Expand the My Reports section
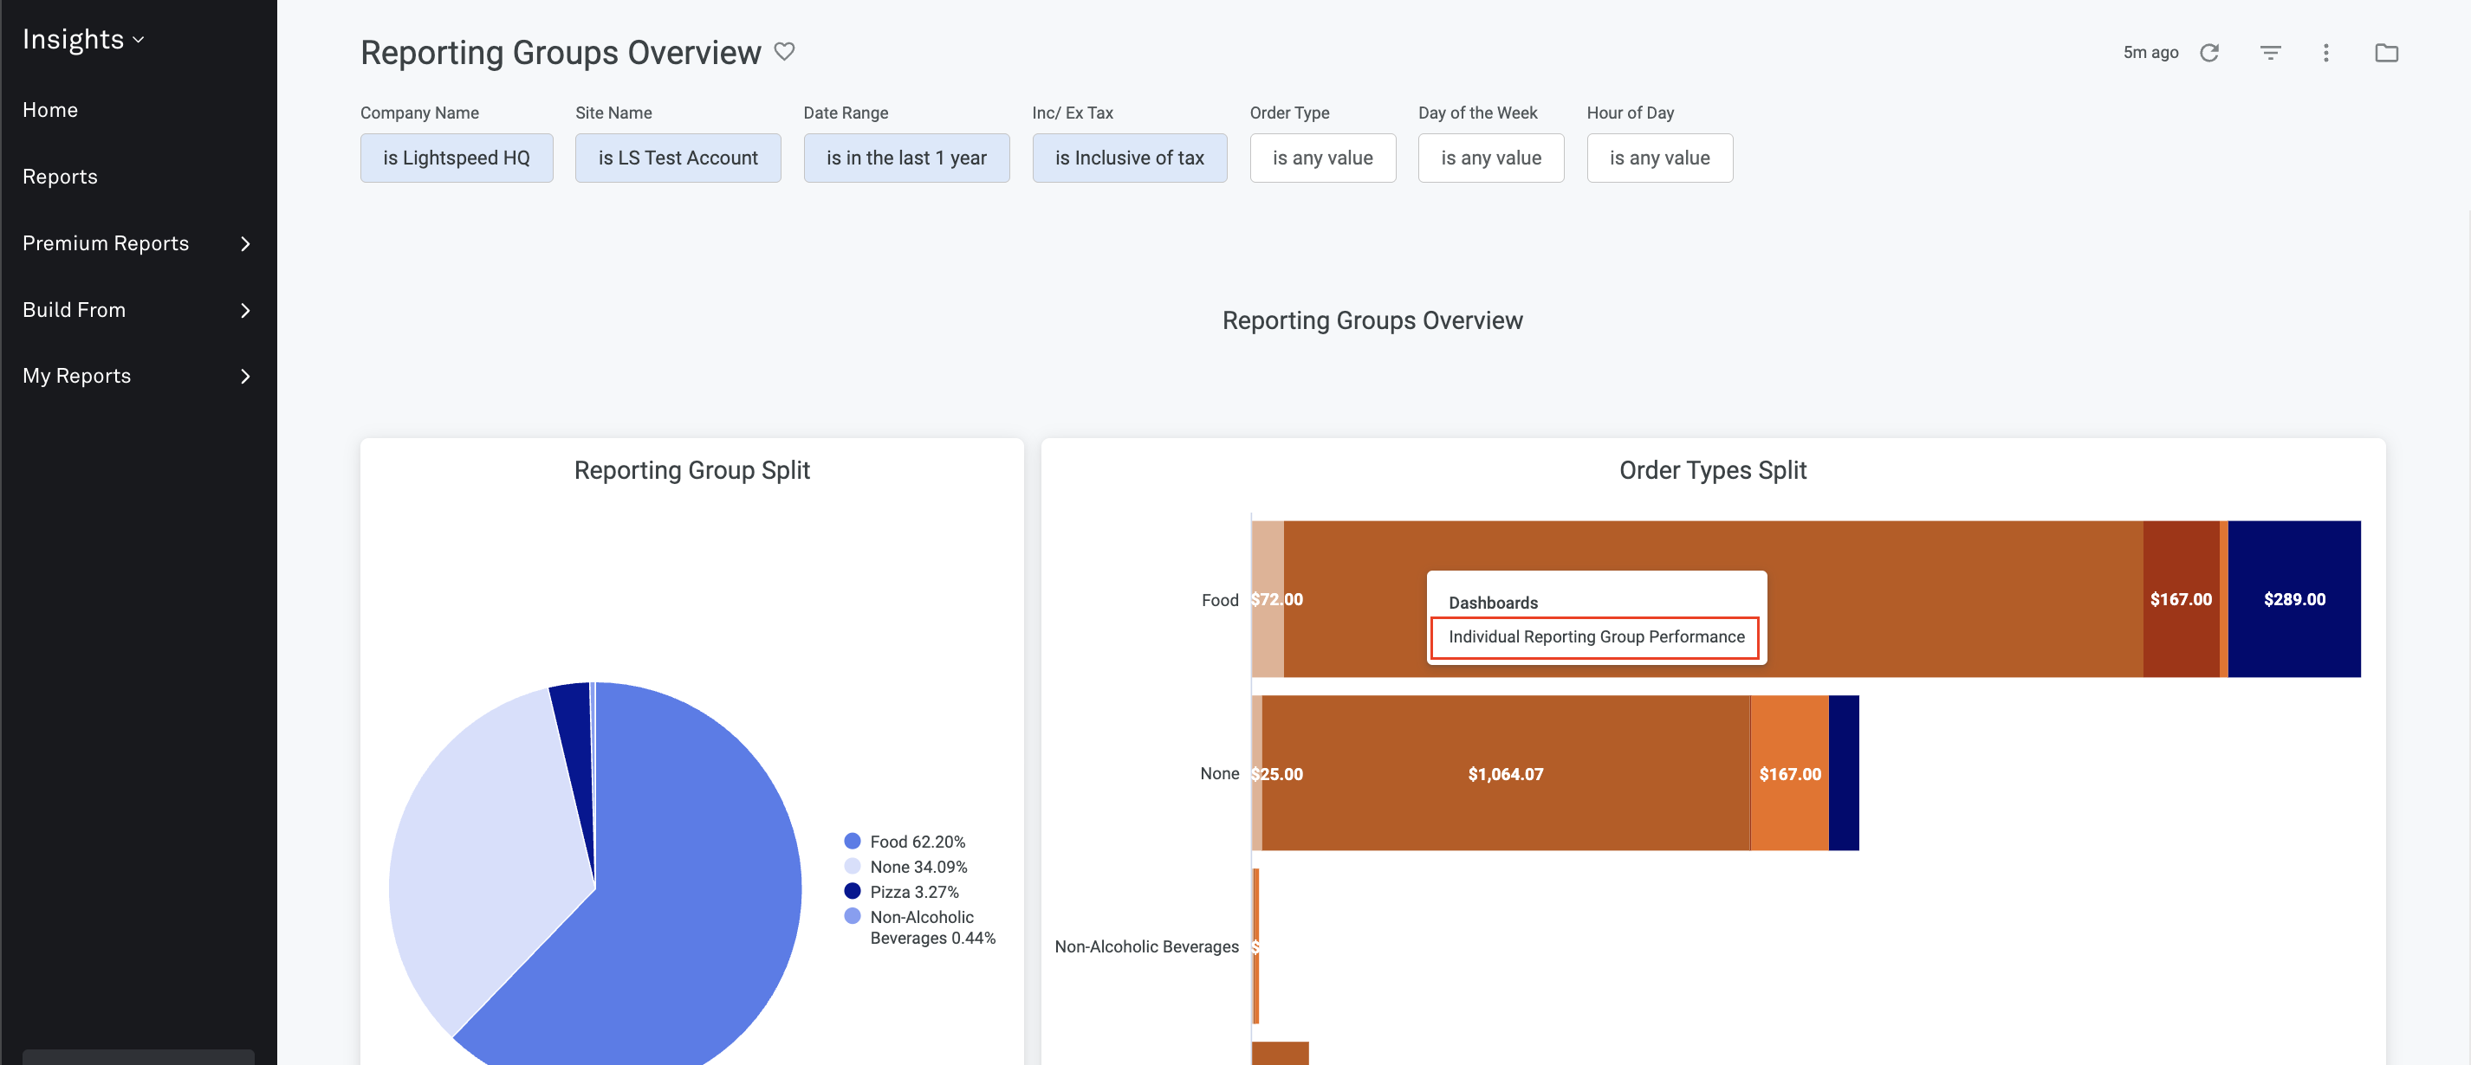This screenshot has height=1065, width=2471. tap(244, 376)
